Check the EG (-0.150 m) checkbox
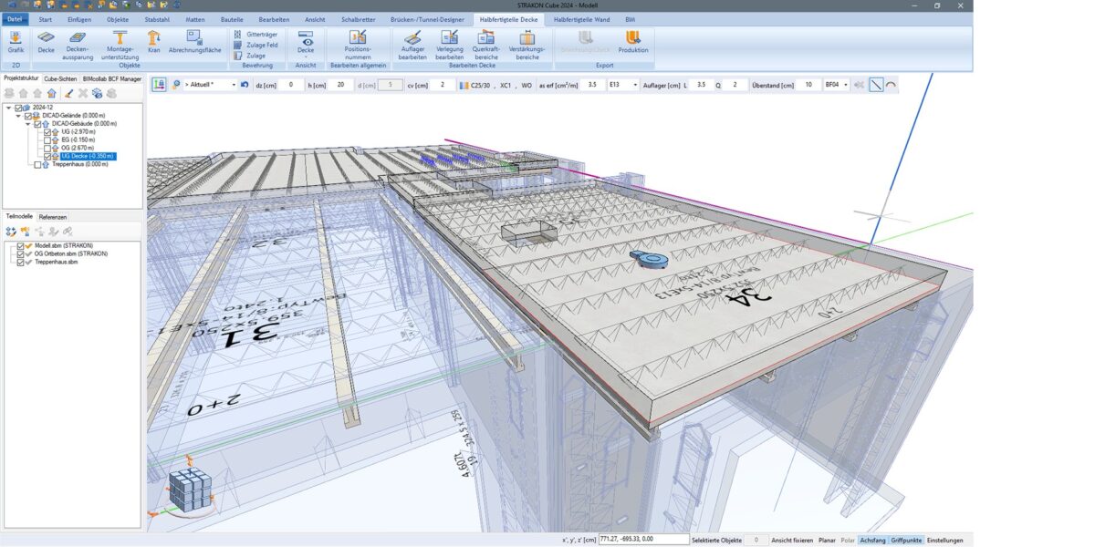Image resolution: width=1095 pixels, height=547 pixels. coord(47,140)
